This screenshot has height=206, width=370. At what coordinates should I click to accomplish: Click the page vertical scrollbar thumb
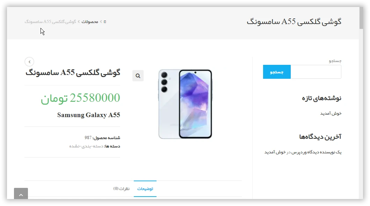point(361,18)
